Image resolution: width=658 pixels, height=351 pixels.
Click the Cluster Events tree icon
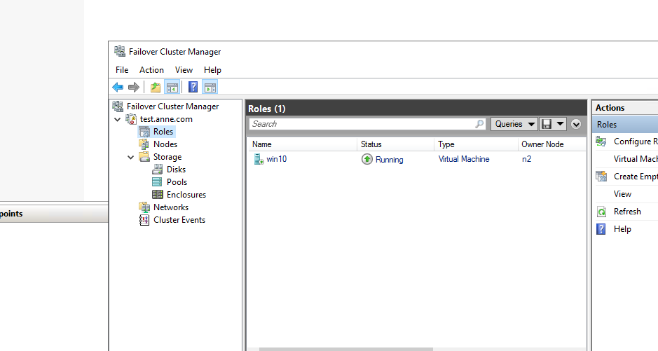pyautogui.click(x=144, y=220)
